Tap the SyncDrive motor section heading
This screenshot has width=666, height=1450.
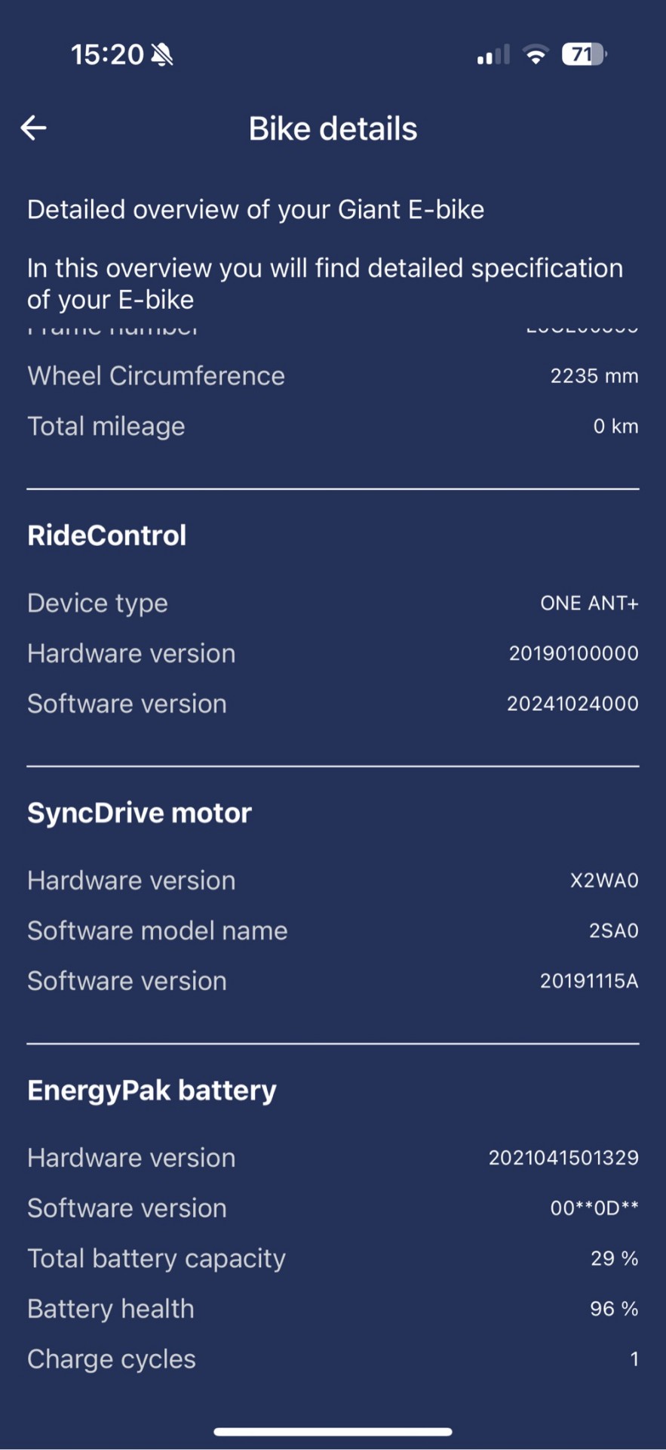pyautogui.click(x=140, y=813)
